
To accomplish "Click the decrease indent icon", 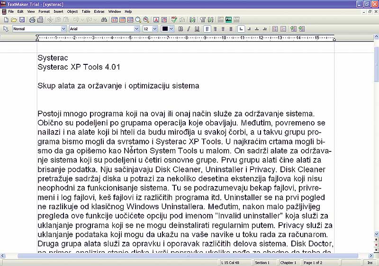I will (293, 29).
